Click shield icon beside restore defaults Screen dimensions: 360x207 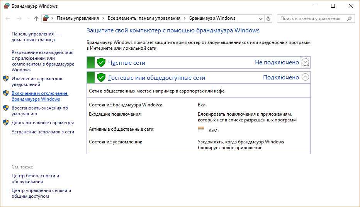[6, 108]
